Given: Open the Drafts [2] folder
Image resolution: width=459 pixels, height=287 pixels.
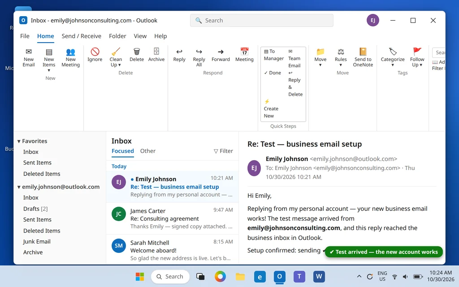Looking at the screenshot, I should pyautogui.click(x=35, y=209).
